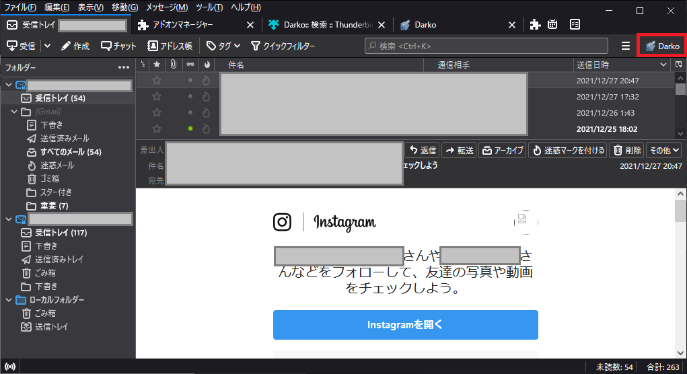Open すべてのメール (54) folder
Image resolution: width=687 pixels, height=374 pixels.
click(x=71, y=152)
